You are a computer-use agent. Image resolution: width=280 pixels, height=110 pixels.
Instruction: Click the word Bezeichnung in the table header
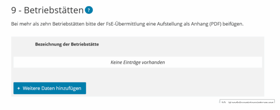point(48,44)
